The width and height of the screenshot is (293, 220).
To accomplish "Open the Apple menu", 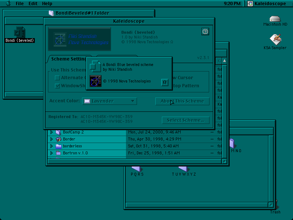I will click(x=8, y=3).
